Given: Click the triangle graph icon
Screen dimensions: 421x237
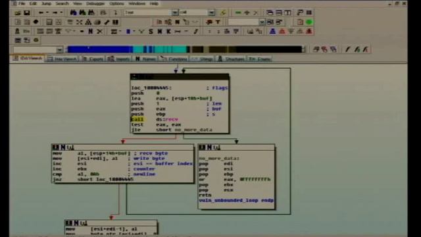Looking at the screenshot, I should (88, 22).
